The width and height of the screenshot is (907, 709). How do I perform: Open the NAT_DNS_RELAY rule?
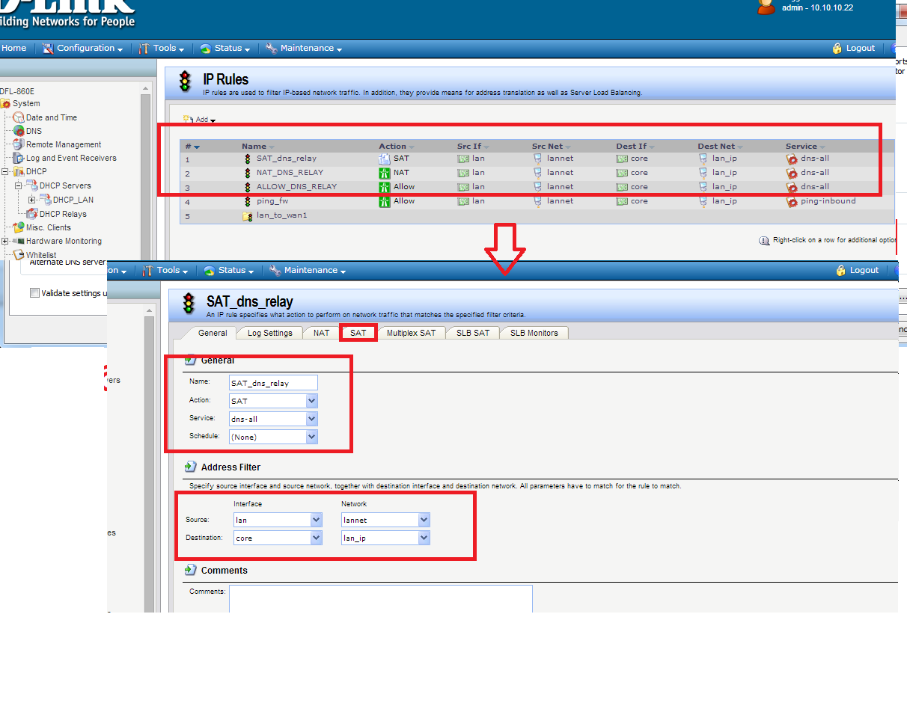(x=290, y=173)
